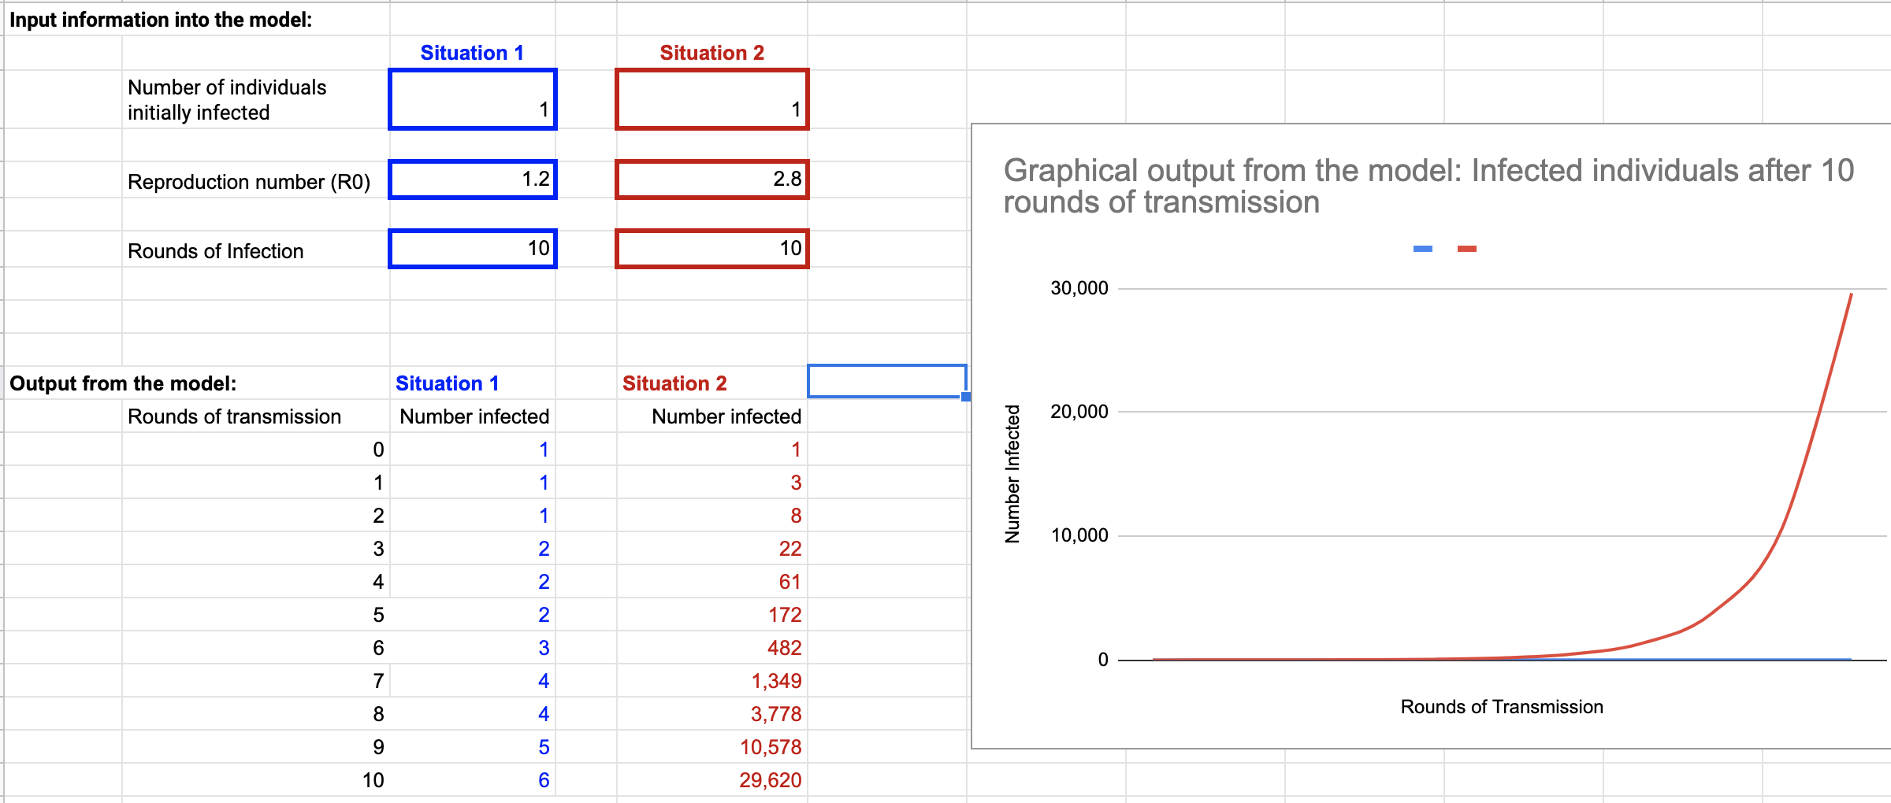The image size is (1891, 803).
Task: Select the cell showing 3,778
Action: point(712,714)
